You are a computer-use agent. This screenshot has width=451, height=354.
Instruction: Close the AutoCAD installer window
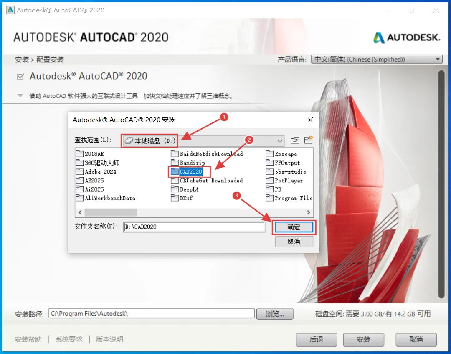click(x=436, y=10)
